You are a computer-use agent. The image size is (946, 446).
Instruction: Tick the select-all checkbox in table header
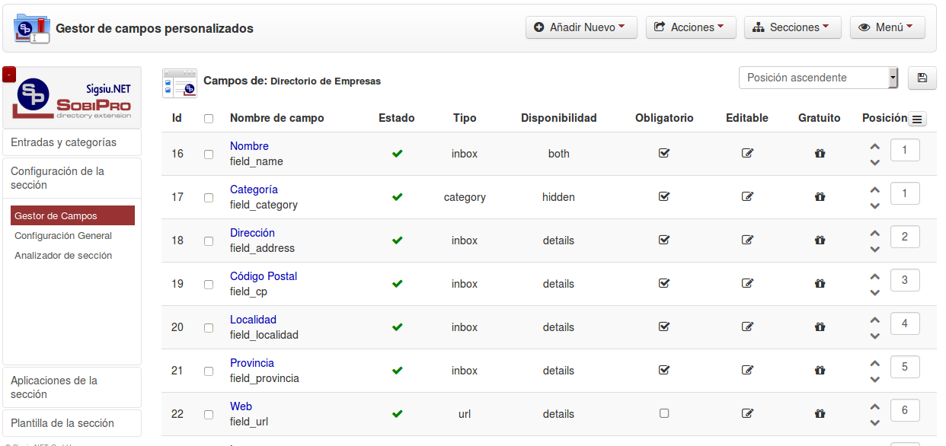click(209, 119)
